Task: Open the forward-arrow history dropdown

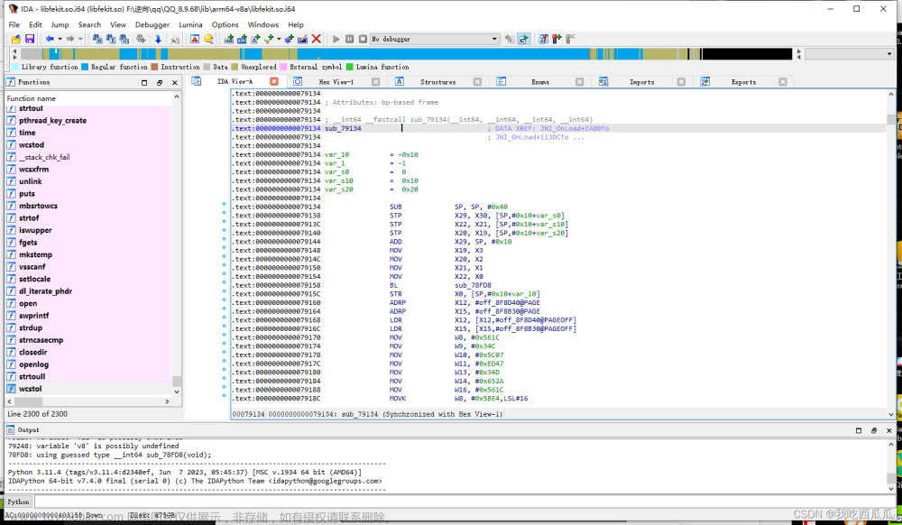Action: point(80,39)
